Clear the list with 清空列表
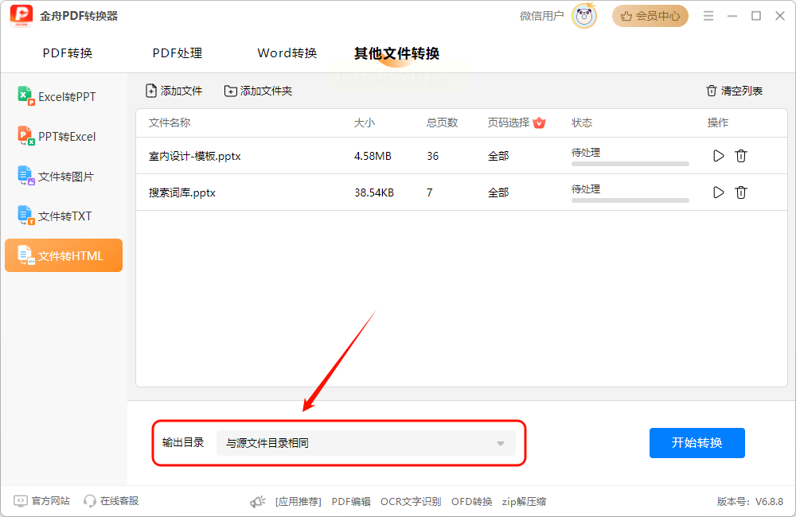 coord(734,91)
